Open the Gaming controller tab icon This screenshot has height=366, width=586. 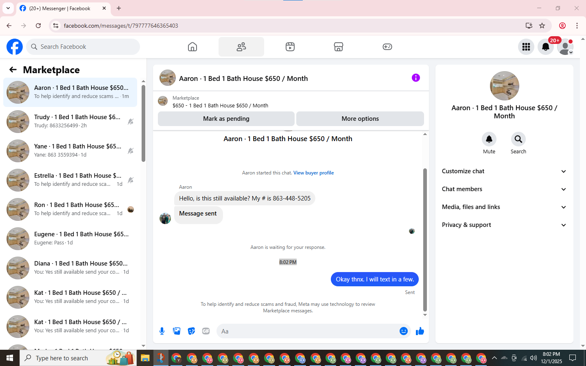point(387,47)
